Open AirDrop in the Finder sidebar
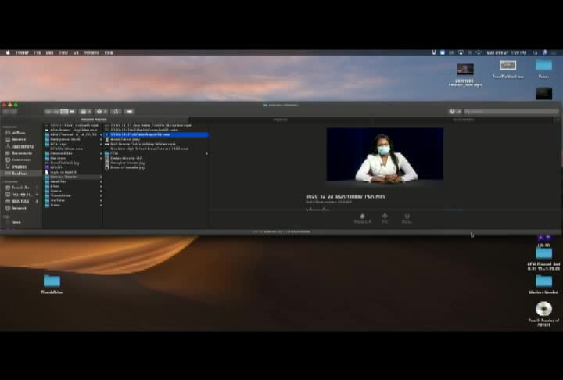The height and width of the screenshot is (380, 563). pos(18,133)
